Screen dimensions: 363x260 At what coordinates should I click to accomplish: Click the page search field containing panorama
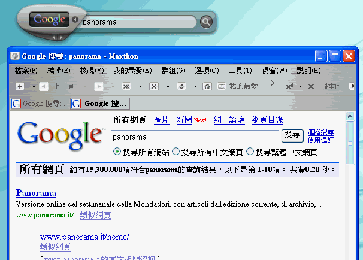pos(195,137)
